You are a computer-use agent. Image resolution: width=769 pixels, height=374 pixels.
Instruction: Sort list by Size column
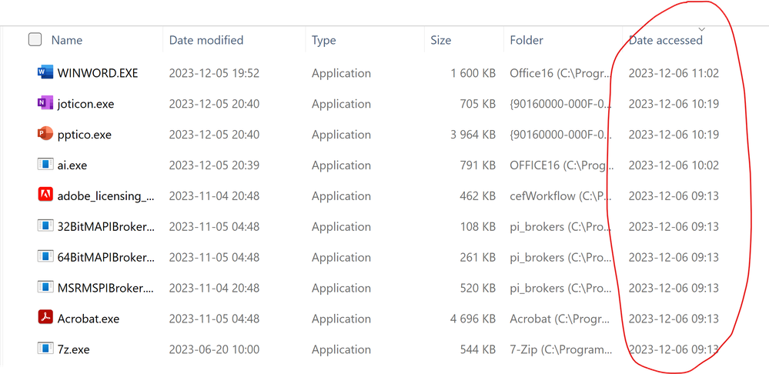441,40
